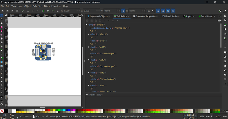Toggle the layer visibility eye in status bar
The height and width of the screenshot is (119, 228).
43,116
